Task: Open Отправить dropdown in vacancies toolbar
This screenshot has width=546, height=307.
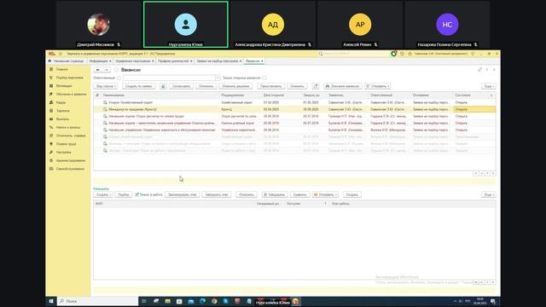Action: (378, 86)
